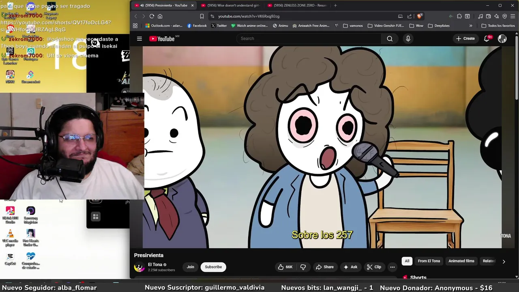Open Brave Shields lion icon
This screenshot has width=519, height=292.
click(x=419, y=16)
